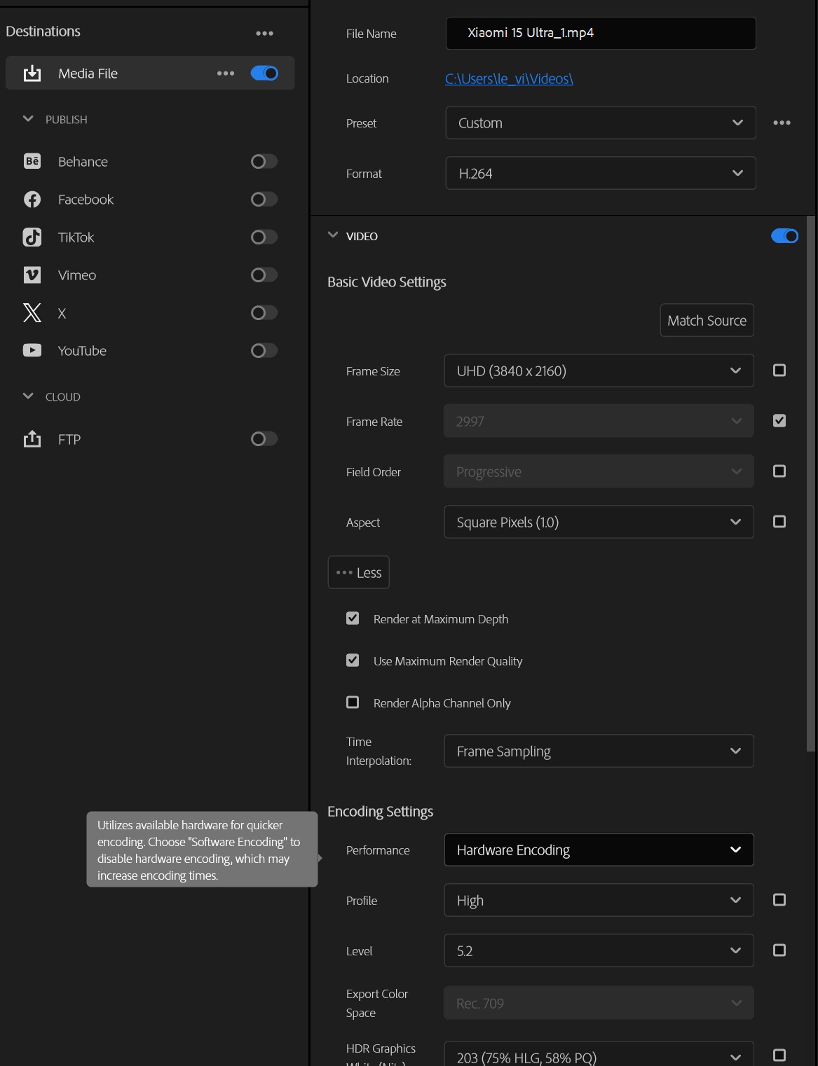Click the X destination icon

pos(32,312)
